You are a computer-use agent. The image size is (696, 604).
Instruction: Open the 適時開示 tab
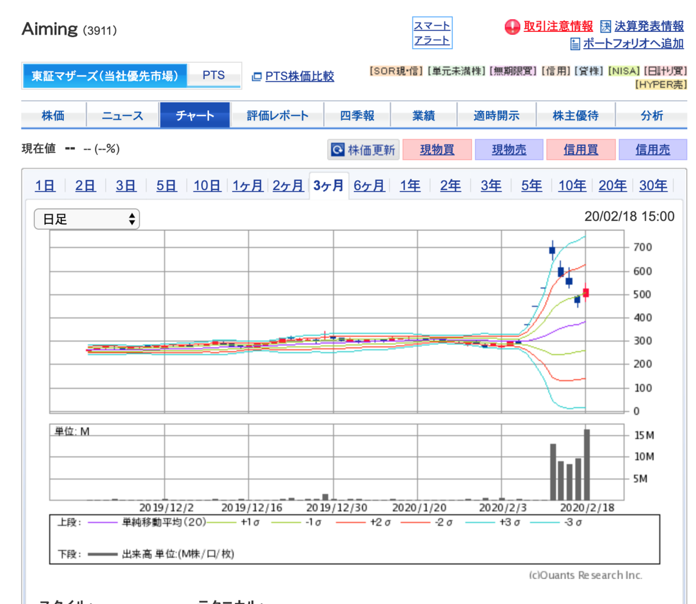[x=496, y=115]
